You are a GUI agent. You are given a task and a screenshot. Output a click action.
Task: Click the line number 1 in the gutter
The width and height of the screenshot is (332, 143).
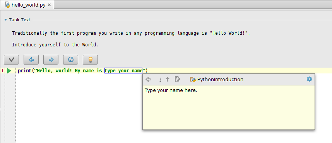(x=2, y=71)
